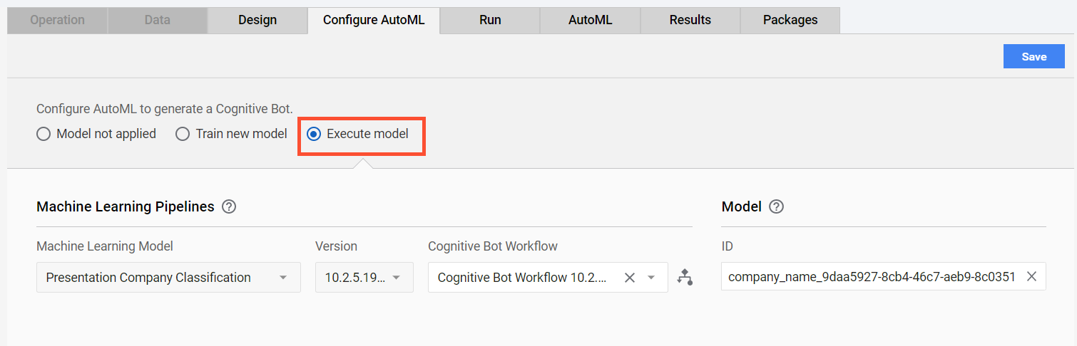Click help icon beside Machine Learning Pipelines
The height and width of the screenshot is (346, 1077).
pos(229,207)
